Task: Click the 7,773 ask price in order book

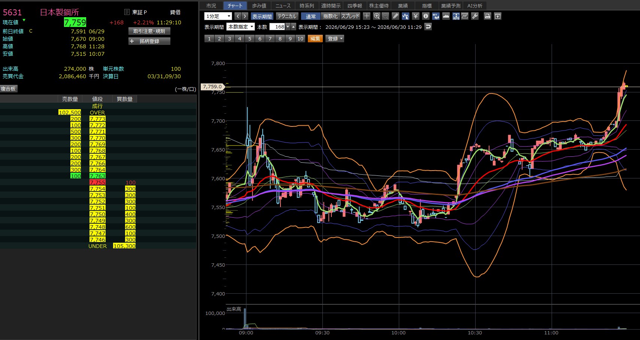Action: (97, 119)
